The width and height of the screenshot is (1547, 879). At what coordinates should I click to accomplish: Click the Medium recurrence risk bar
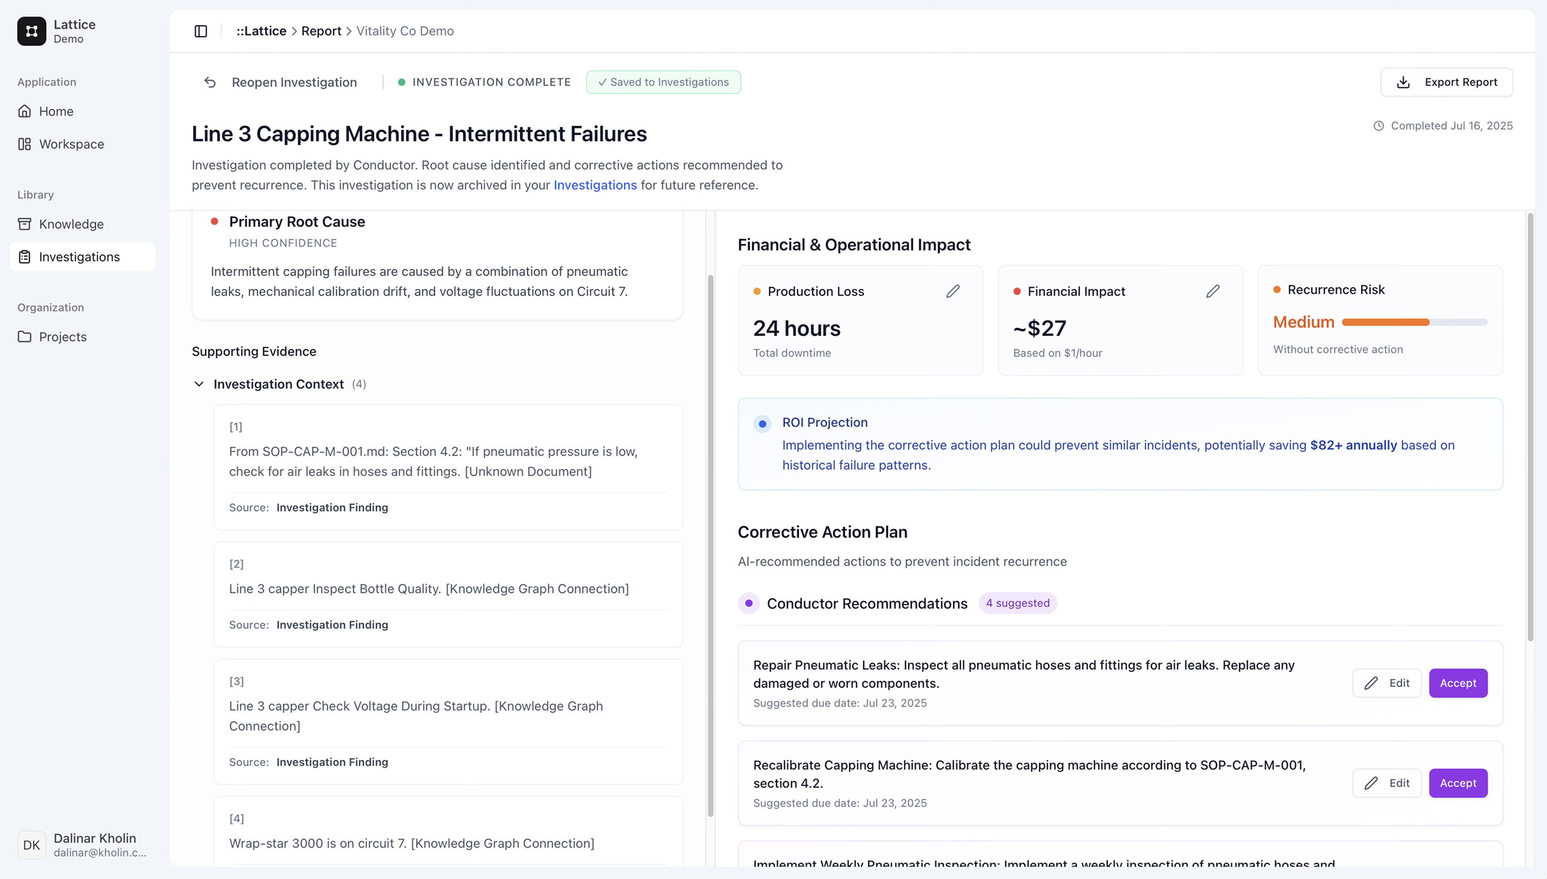1414,322
